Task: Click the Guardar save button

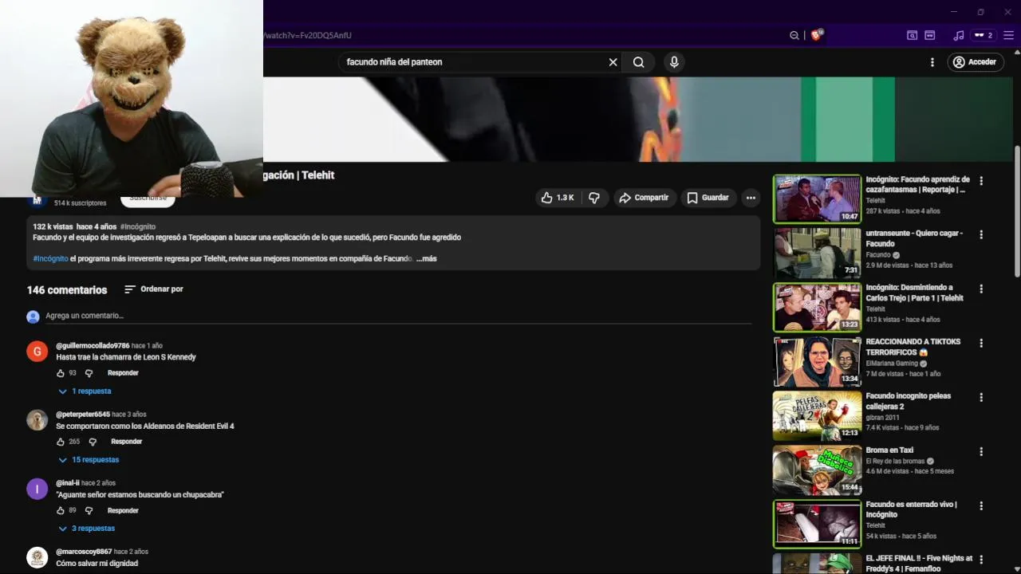Action: point(708,198)
